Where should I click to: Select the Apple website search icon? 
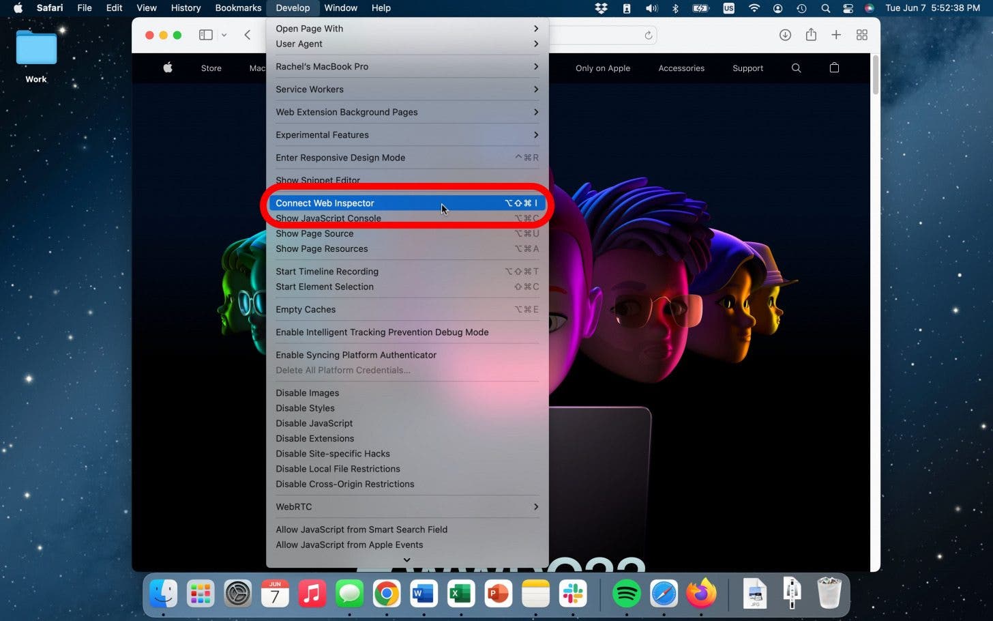click(x=796, y=68)
